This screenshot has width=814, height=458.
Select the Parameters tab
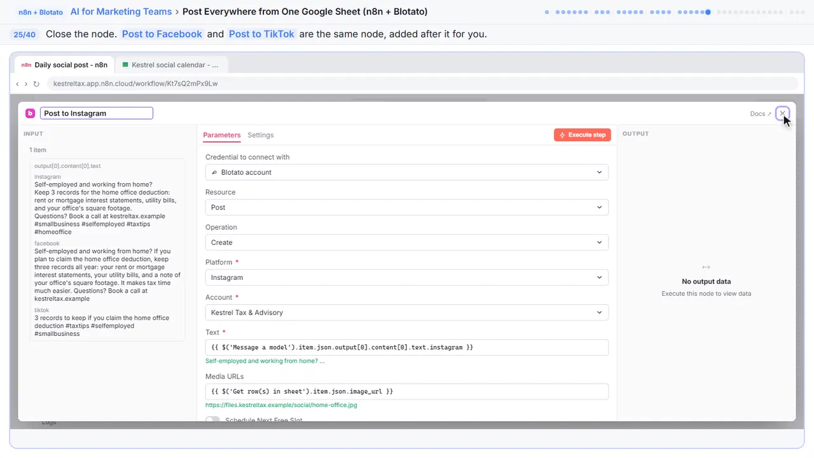tap(222, 135)
